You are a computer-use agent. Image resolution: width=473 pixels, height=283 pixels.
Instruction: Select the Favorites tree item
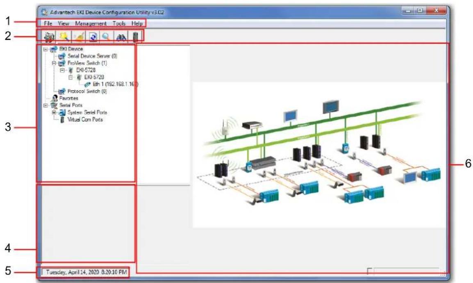coord(68,98)
